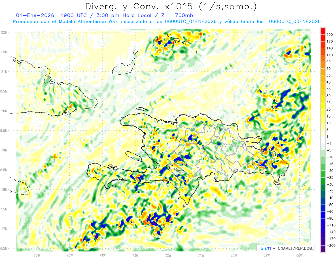This screenshot has height=259, width=336.
Task: Click the '69W' longitude label
Action: point(267,255)
